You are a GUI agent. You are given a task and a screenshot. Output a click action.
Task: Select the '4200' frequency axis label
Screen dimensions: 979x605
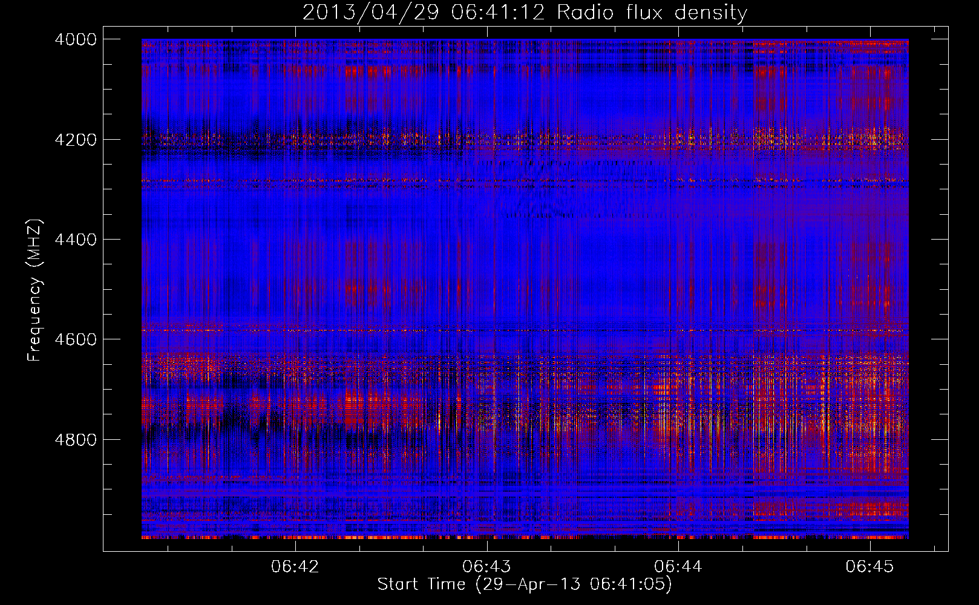[76, 140]
